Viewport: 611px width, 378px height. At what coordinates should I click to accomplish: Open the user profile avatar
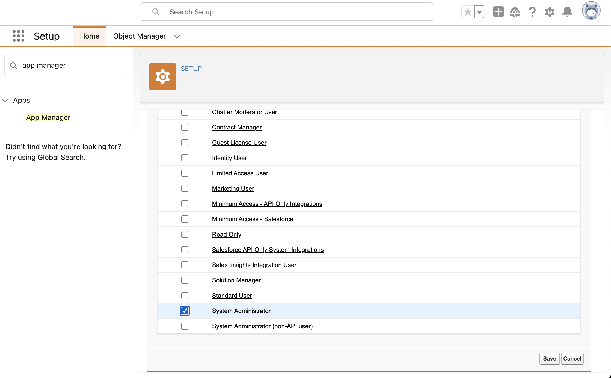[591, 11]
